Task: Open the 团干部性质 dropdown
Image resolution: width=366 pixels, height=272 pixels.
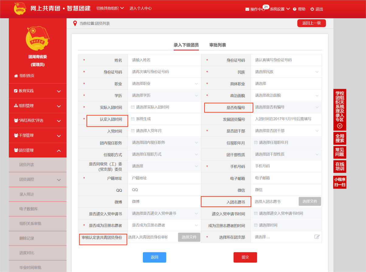Action: click(286, 154)
